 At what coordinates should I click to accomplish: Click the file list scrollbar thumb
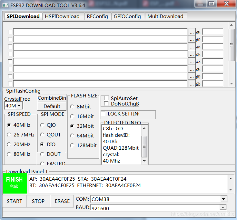(x=232, y=45)
